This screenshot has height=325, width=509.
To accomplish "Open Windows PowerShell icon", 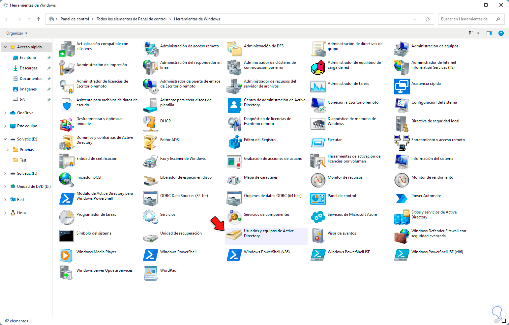I will click(x=151, y=255).
